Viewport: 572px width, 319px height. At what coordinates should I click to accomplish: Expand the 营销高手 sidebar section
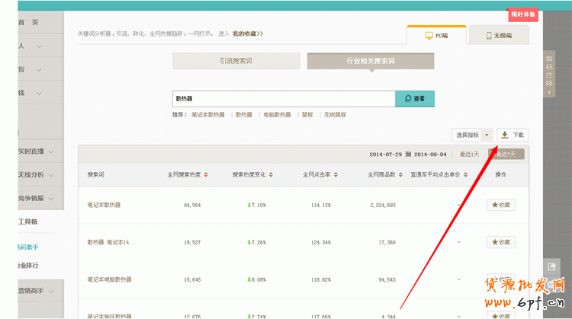[40, 291]
